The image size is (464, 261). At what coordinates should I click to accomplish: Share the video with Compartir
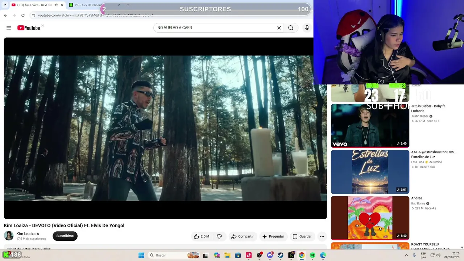click(243, 236)
